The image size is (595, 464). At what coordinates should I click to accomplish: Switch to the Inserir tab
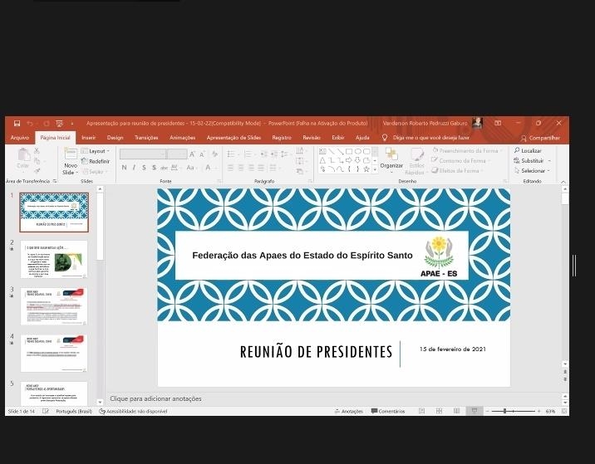pos(88,138)
